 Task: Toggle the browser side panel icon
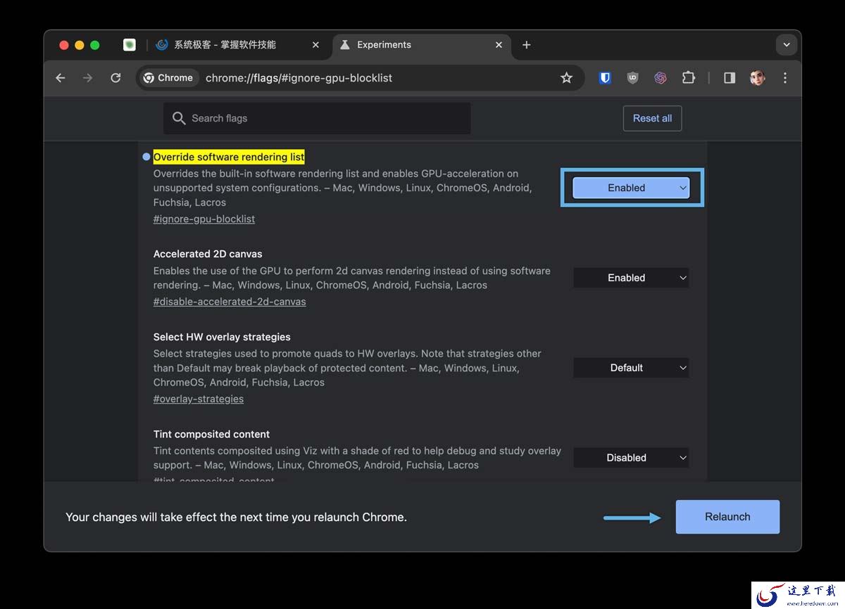pos(730,78)
